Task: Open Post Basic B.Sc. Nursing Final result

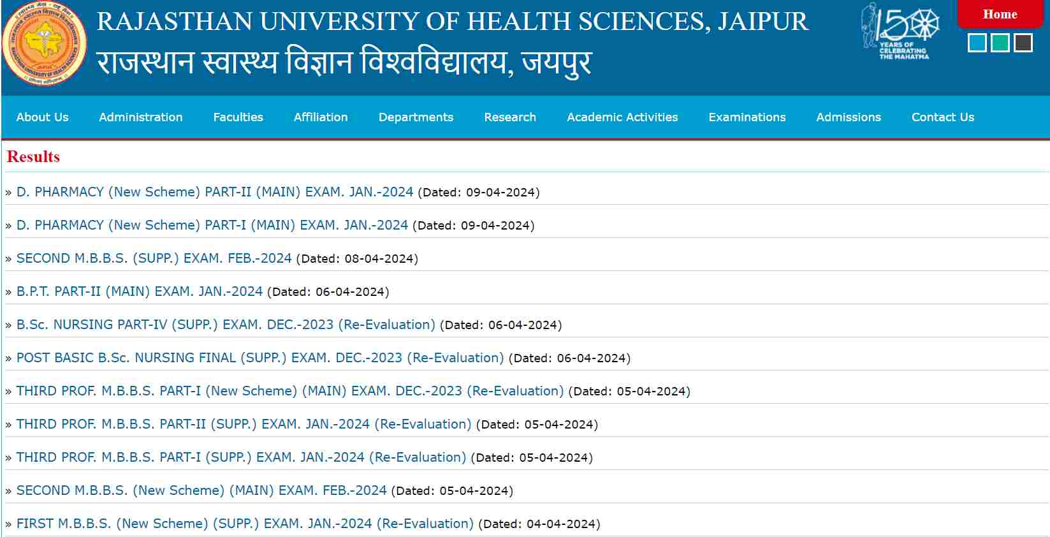Action: click(x=259, y=358)
